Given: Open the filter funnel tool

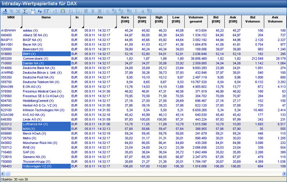Looking at the screenshot, I should coord(47,11).
